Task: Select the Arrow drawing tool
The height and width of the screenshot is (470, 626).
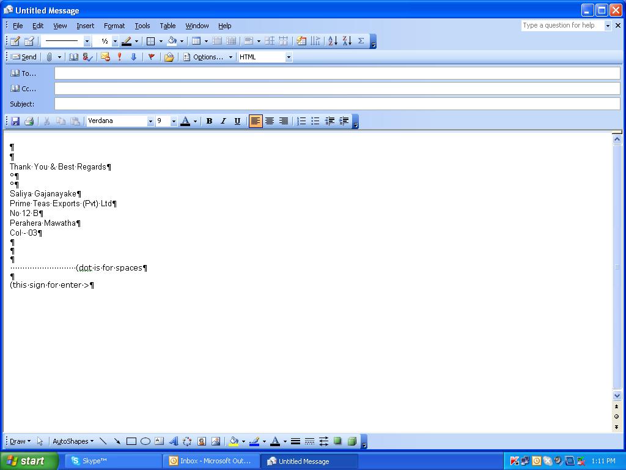Action: (117, 441)
